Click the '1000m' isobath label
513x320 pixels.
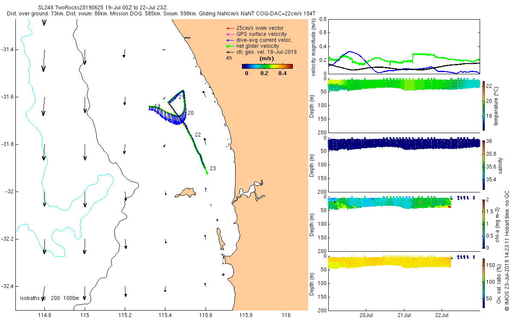point(71,298)
